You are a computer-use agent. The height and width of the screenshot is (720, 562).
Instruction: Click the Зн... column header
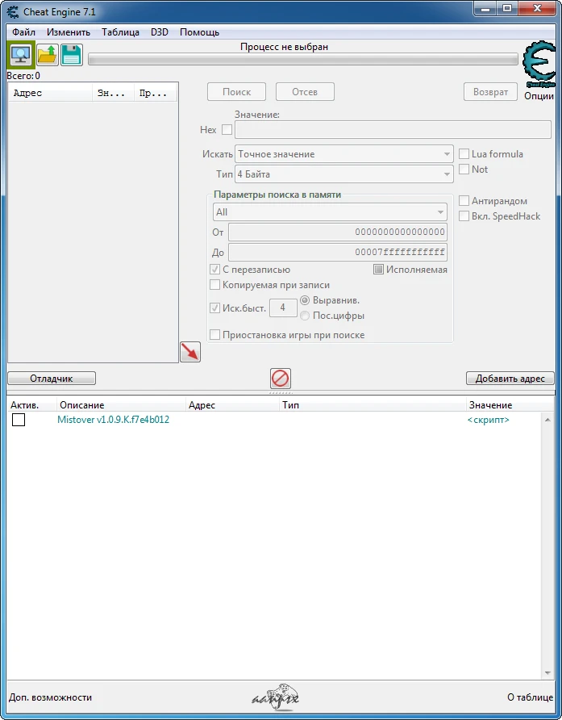pos(114,93)
